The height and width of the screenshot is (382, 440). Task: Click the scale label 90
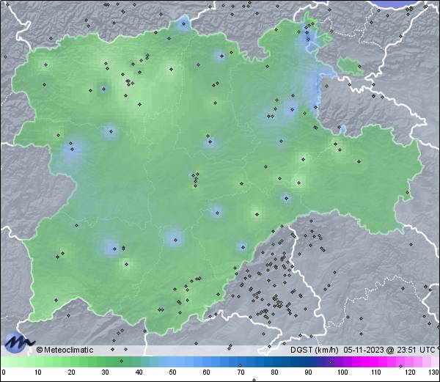click(x=308, y=372)
